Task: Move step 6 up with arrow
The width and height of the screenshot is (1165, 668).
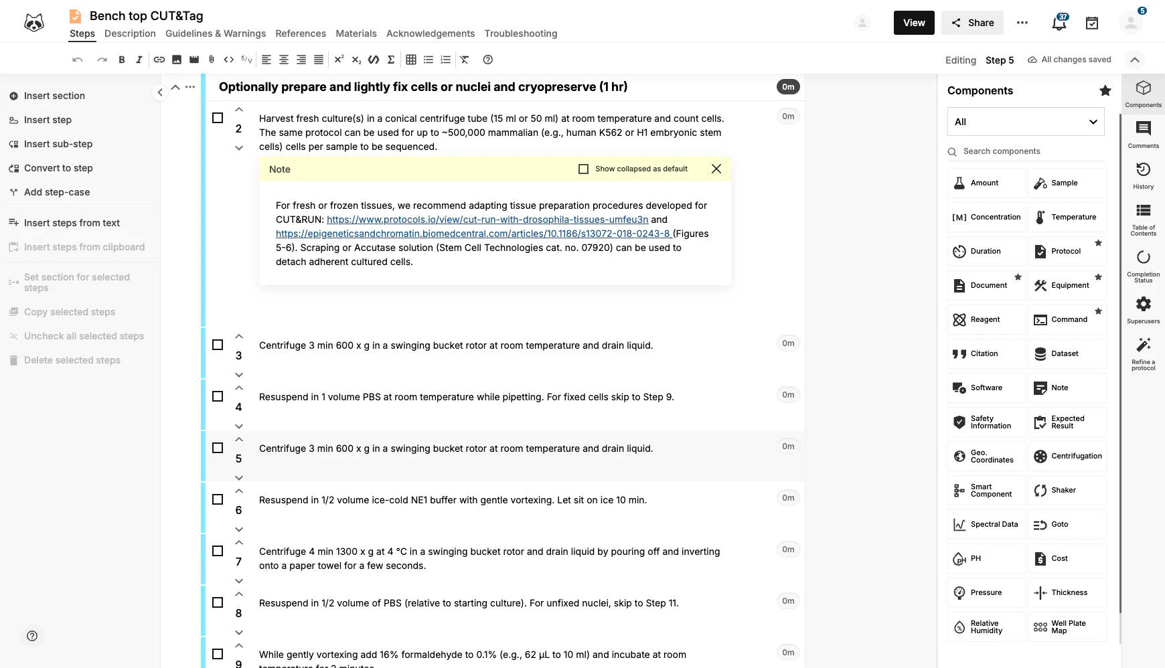Action: tap(239, 491)
